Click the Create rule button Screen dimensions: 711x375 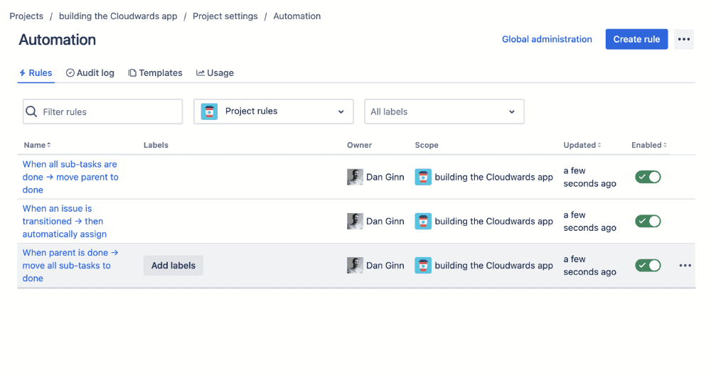636,39
